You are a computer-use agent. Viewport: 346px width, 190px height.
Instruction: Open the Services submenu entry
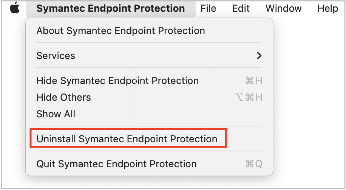(x=149, y=56)
